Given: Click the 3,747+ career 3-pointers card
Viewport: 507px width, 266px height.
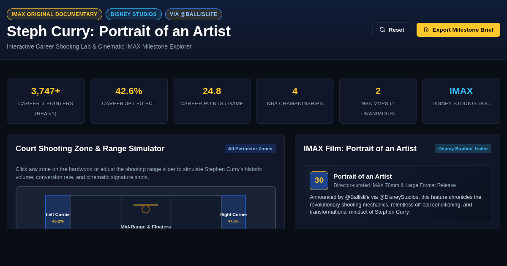Looking at the screenshot, I should pyautogui.click(x=46, y=101).
